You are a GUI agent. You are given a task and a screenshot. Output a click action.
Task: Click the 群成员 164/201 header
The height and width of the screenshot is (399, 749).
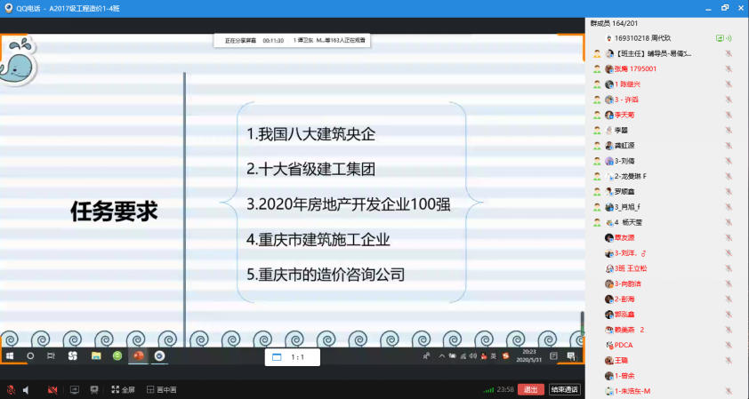[x=620, y=23]
